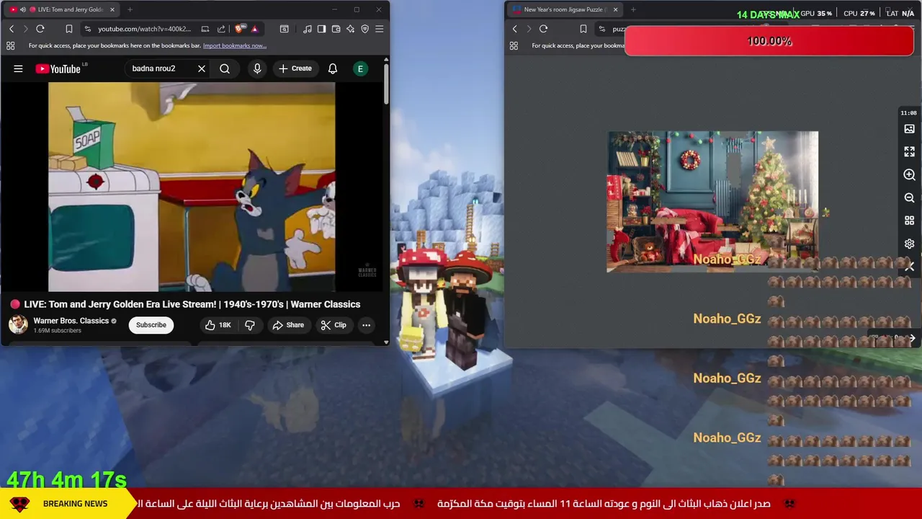Select the New Year's room Jigsaw Puzzle tab
The width and height of the screenshot is (922, 519).
(x=564, y=9)
